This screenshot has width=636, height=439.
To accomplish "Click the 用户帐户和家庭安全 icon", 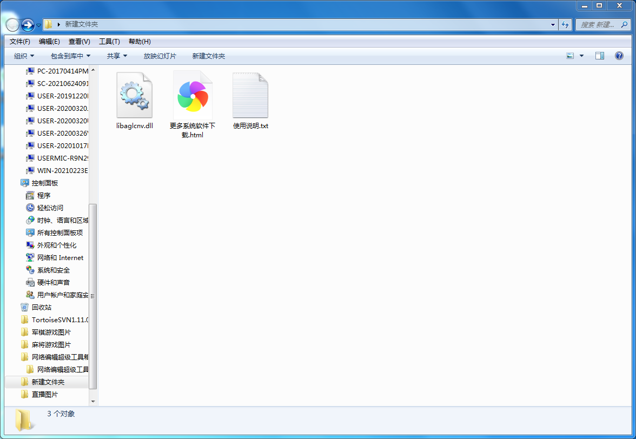I will [x=30, y=295].
